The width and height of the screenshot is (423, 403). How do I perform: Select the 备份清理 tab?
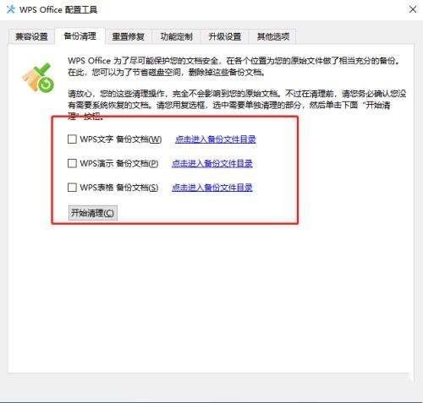coord(80,36)
